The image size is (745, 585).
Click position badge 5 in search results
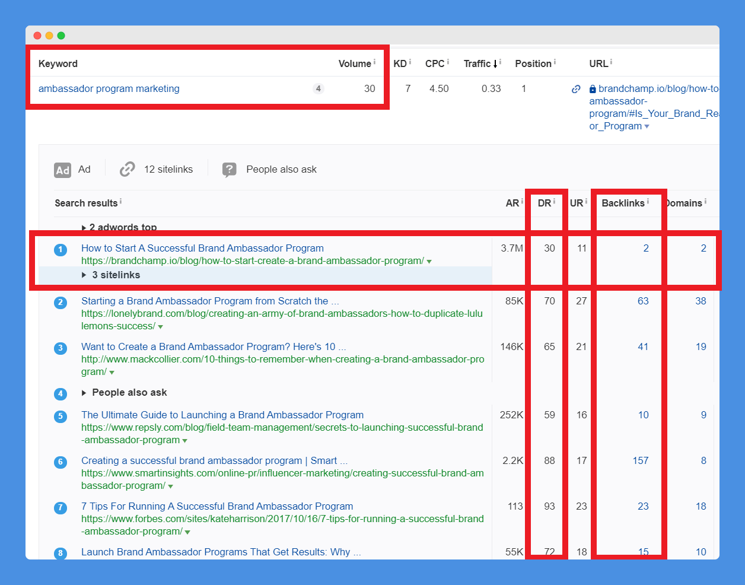pos(61,417)
